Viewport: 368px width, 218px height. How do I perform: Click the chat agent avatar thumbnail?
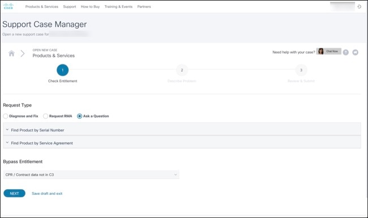(x=320, y=51)
